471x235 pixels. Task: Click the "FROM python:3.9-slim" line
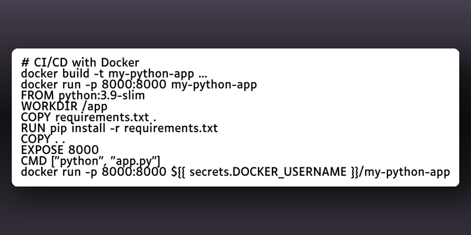click(83, 96)
